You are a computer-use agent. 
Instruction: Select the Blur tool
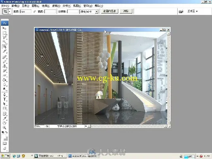tap(5, 84)
